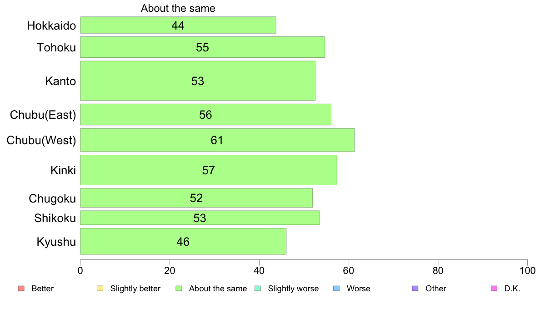Click the red Better legend swatch
This screenshot has height=335, width=540.
coord(21,289)
